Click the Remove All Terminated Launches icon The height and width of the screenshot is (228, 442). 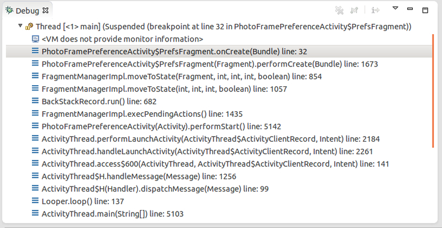click(339, 11)
